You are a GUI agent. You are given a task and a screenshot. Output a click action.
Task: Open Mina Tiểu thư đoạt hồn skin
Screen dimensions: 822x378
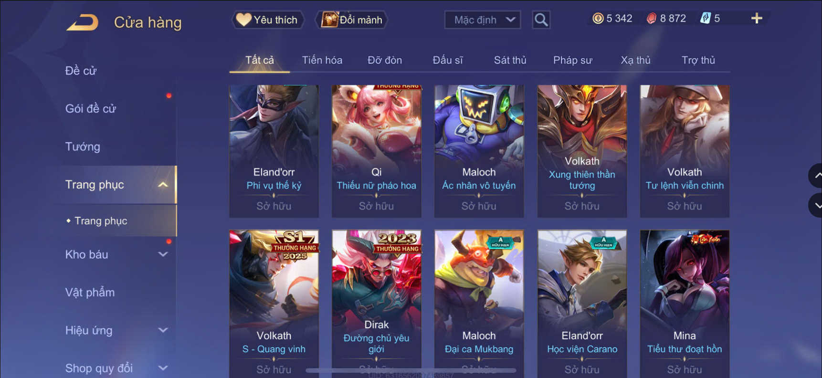pos(685,304)
